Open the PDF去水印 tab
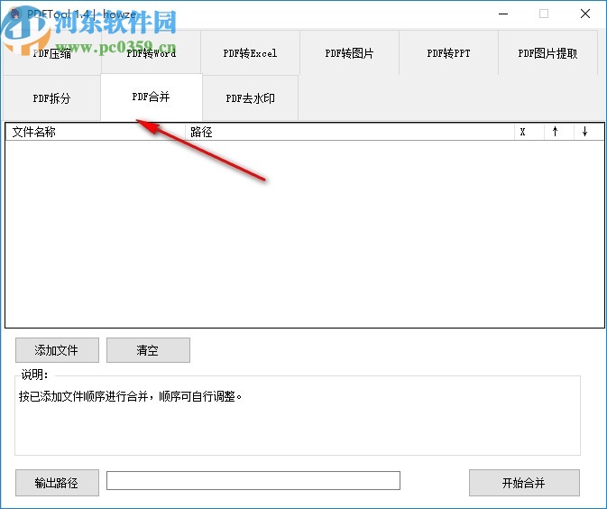This screenshot has height=509, width=607. point(250,98)
